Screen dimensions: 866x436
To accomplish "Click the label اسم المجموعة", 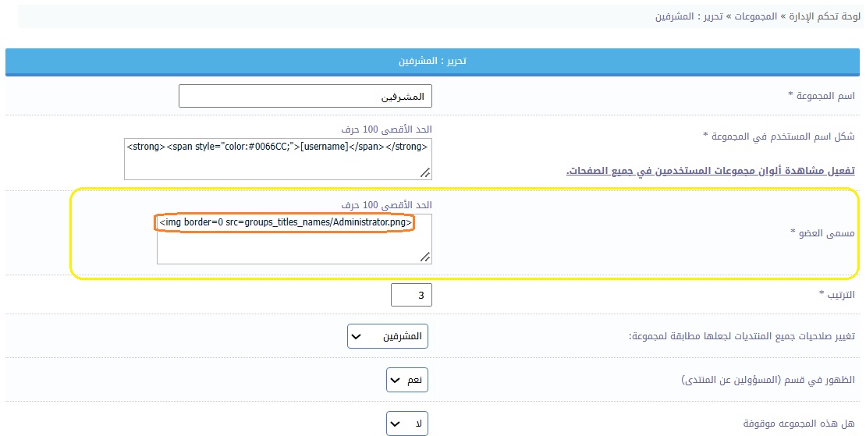I will coord(822,96).
